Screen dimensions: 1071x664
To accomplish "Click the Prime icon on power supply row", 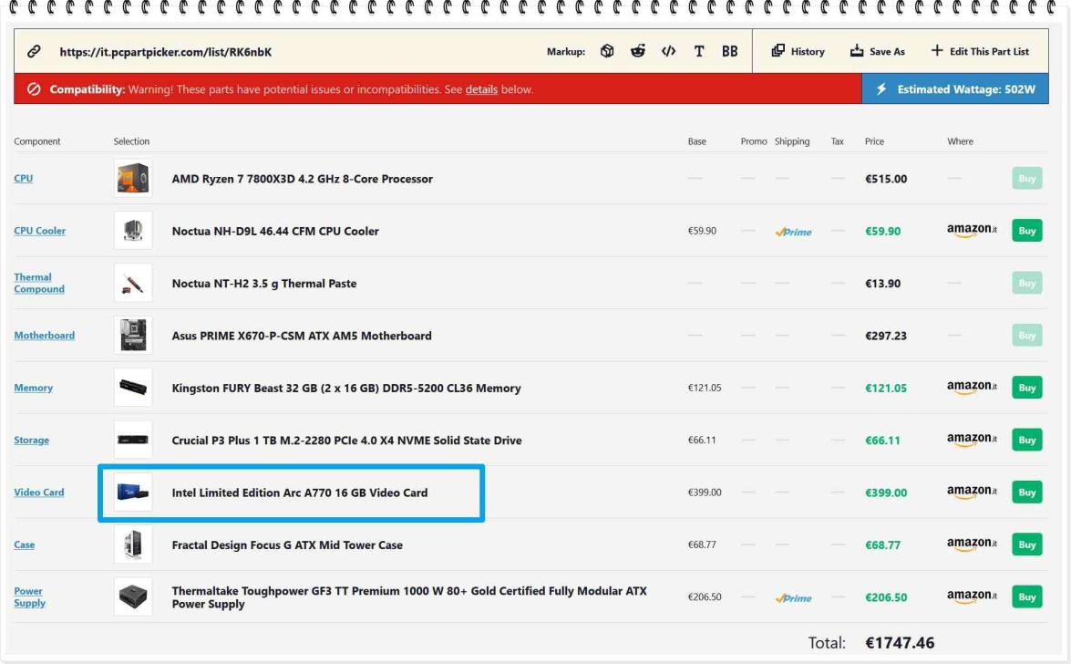I will pos(793,597).
